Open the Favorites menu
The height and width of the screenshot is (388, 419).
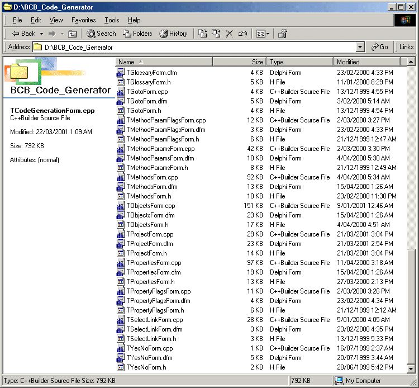tap(83, 20)
